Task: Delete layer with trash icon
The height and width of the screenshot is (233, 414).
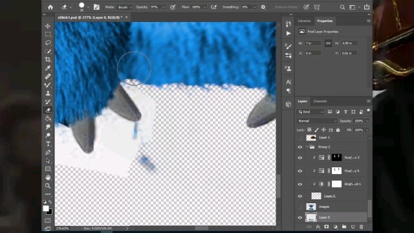Action: (362, 227)
